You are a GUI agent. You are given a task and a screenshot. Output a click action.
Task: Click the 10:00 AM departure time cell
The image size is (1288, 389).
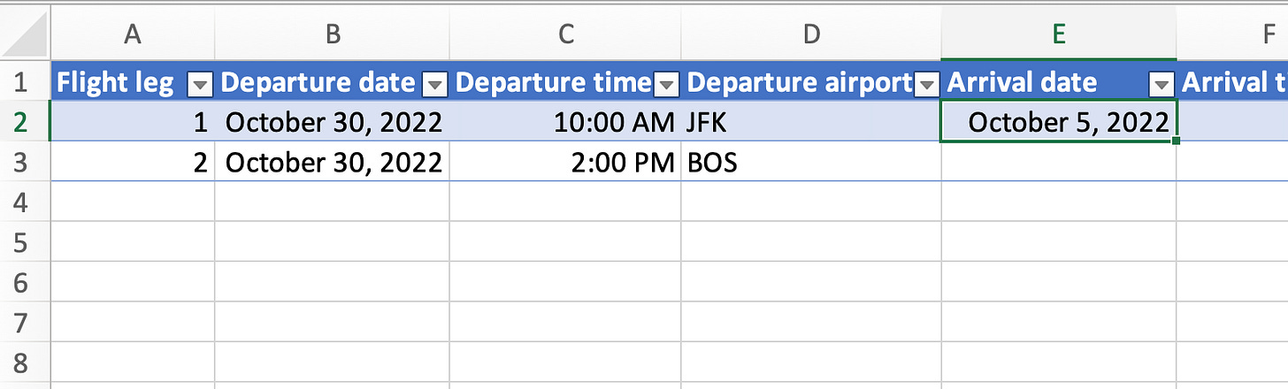pyautogui.click(x=565, y=122)
